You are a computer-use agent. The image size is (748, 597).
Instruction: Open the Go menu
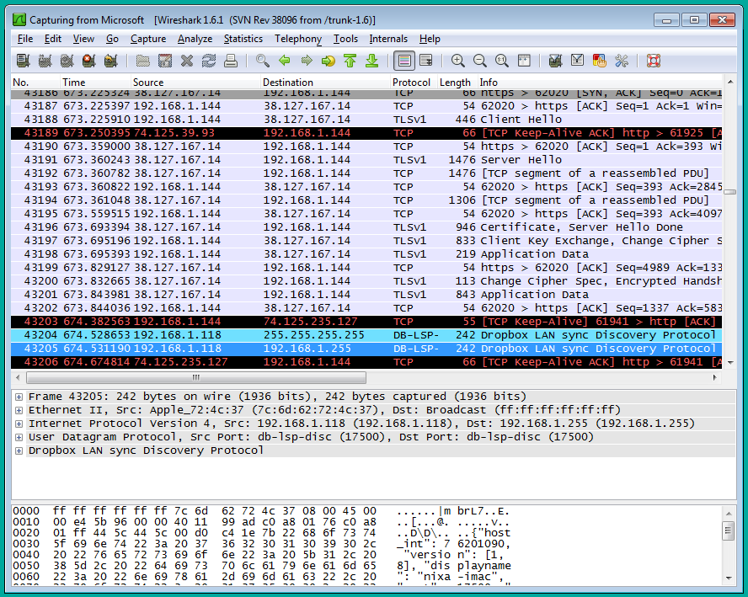(x=112, y=39)
